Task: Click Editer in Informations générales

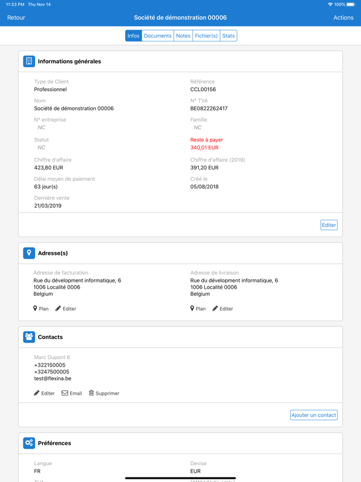Action: [329, 225]
